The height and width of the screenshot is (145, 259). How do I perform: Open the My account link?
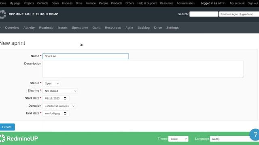click(237, 3)
